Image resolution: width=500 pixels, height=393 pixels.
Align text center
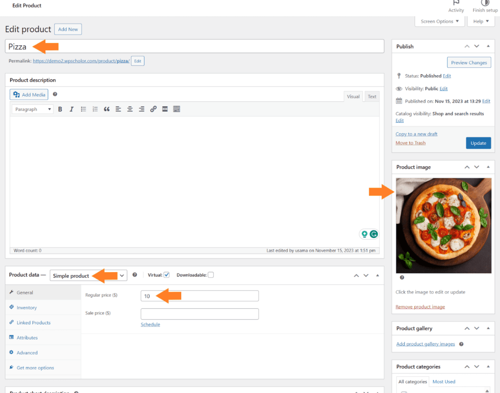(x=130, y=109)
